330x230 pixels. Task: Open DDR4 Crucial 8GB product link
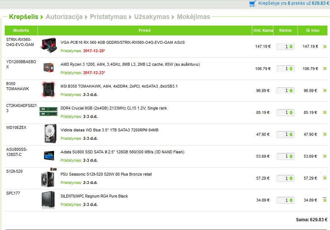click(114, 108)
